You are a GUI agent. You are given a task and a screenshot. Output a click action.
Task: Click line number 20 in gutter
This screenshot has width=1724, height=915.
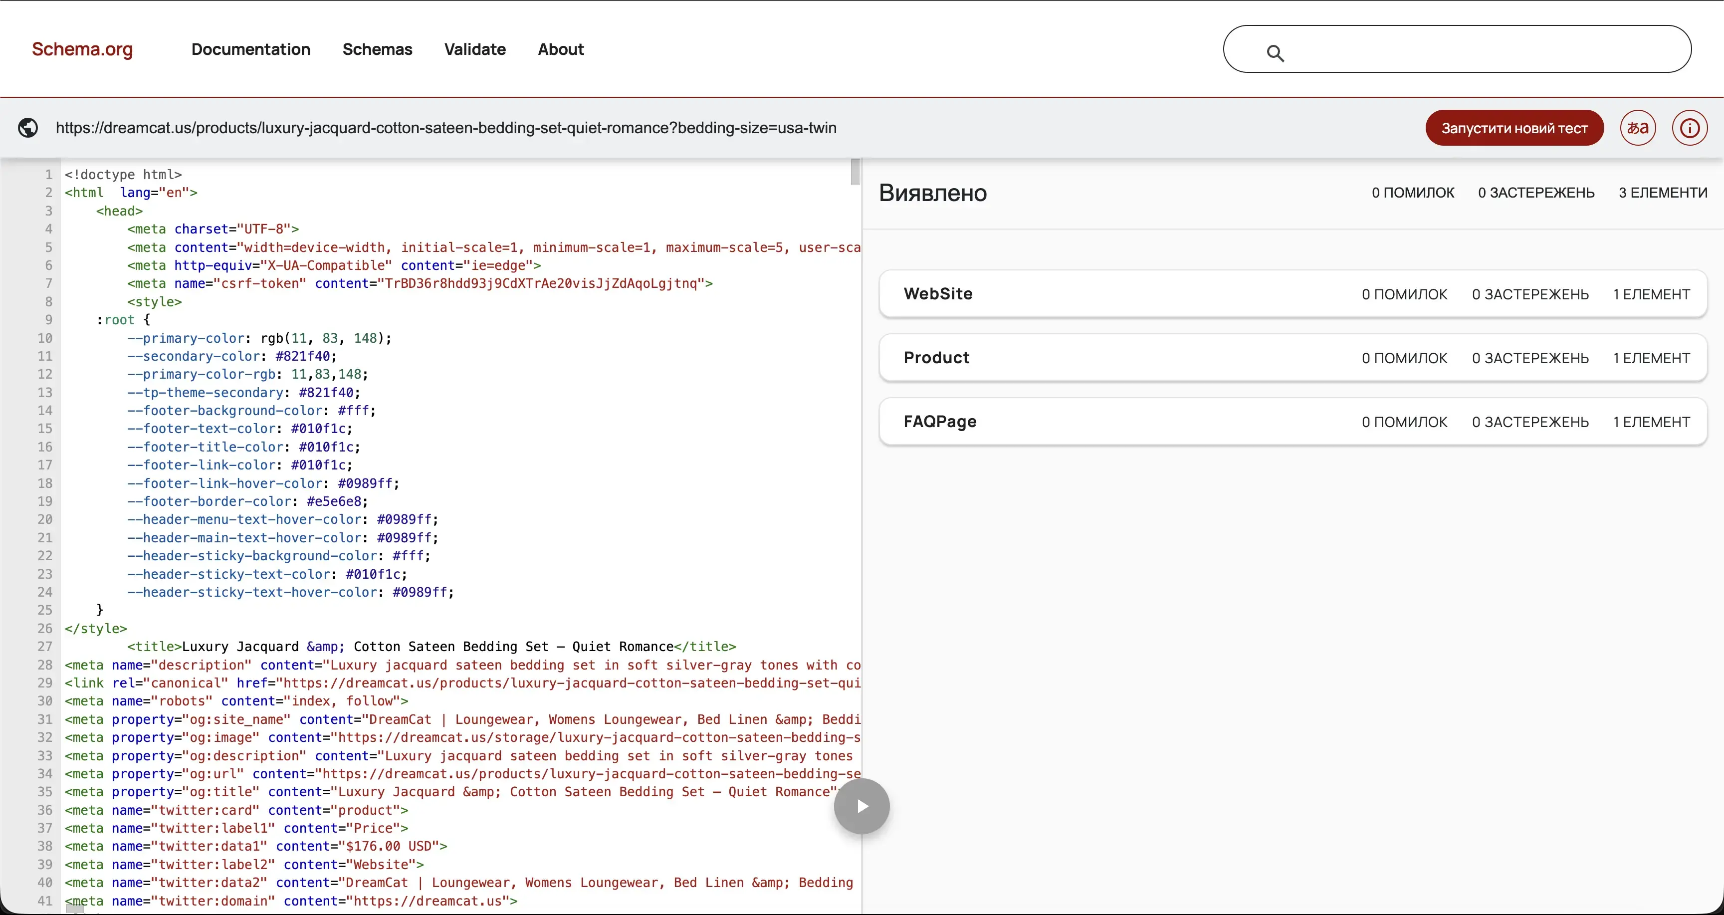coord(45,519)
